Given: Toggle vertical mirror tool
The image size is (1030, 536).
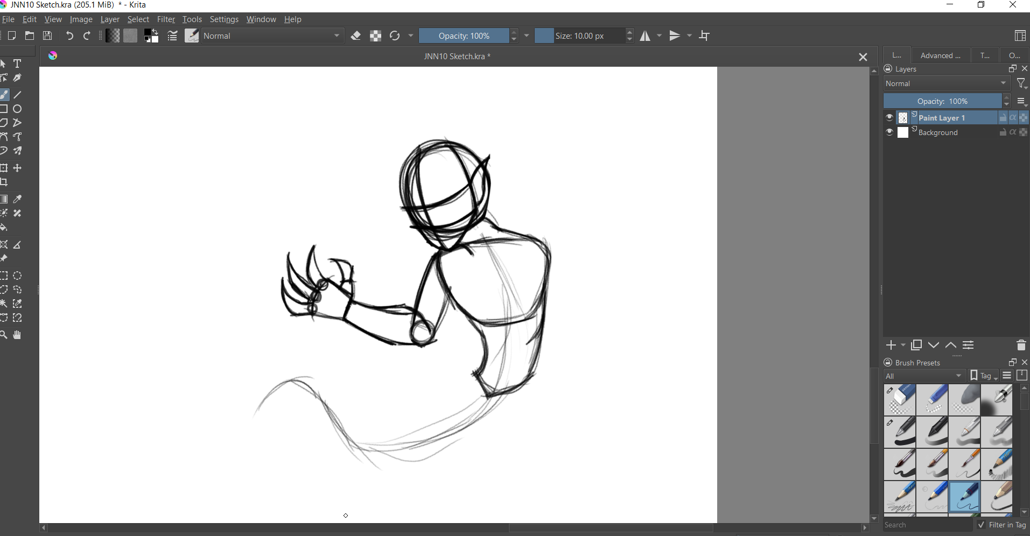Looking at the screenshot, I should [675, 36].
